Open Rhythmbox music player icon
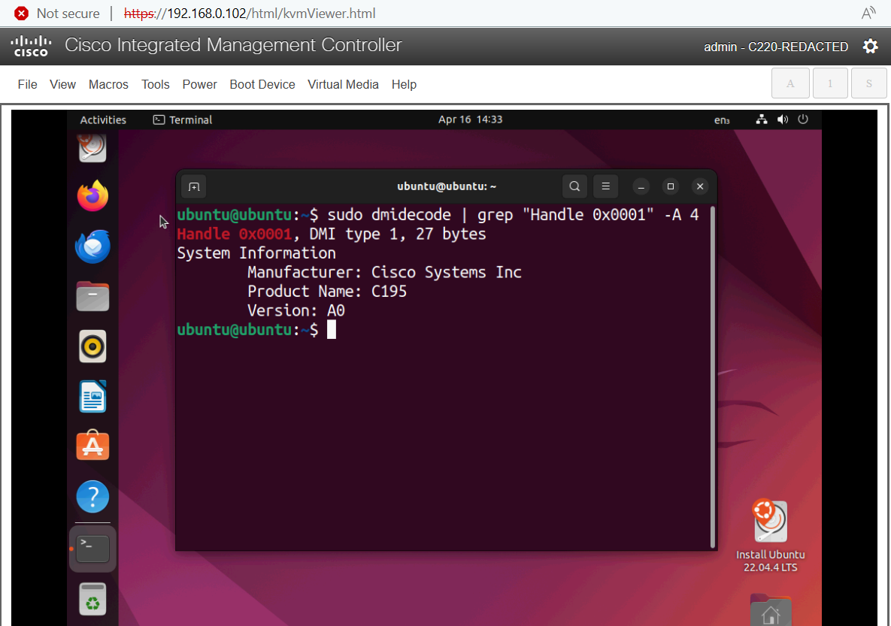891x626 pixels. [92, 346]
